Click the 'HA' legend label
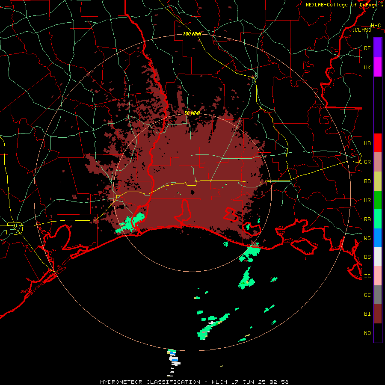Screen dimensions: 385x385 [x=367, y=143]
